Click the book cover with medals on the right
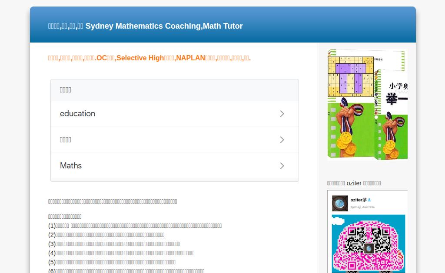Screen dimensions: 445x273 click(x=391, y=115)
